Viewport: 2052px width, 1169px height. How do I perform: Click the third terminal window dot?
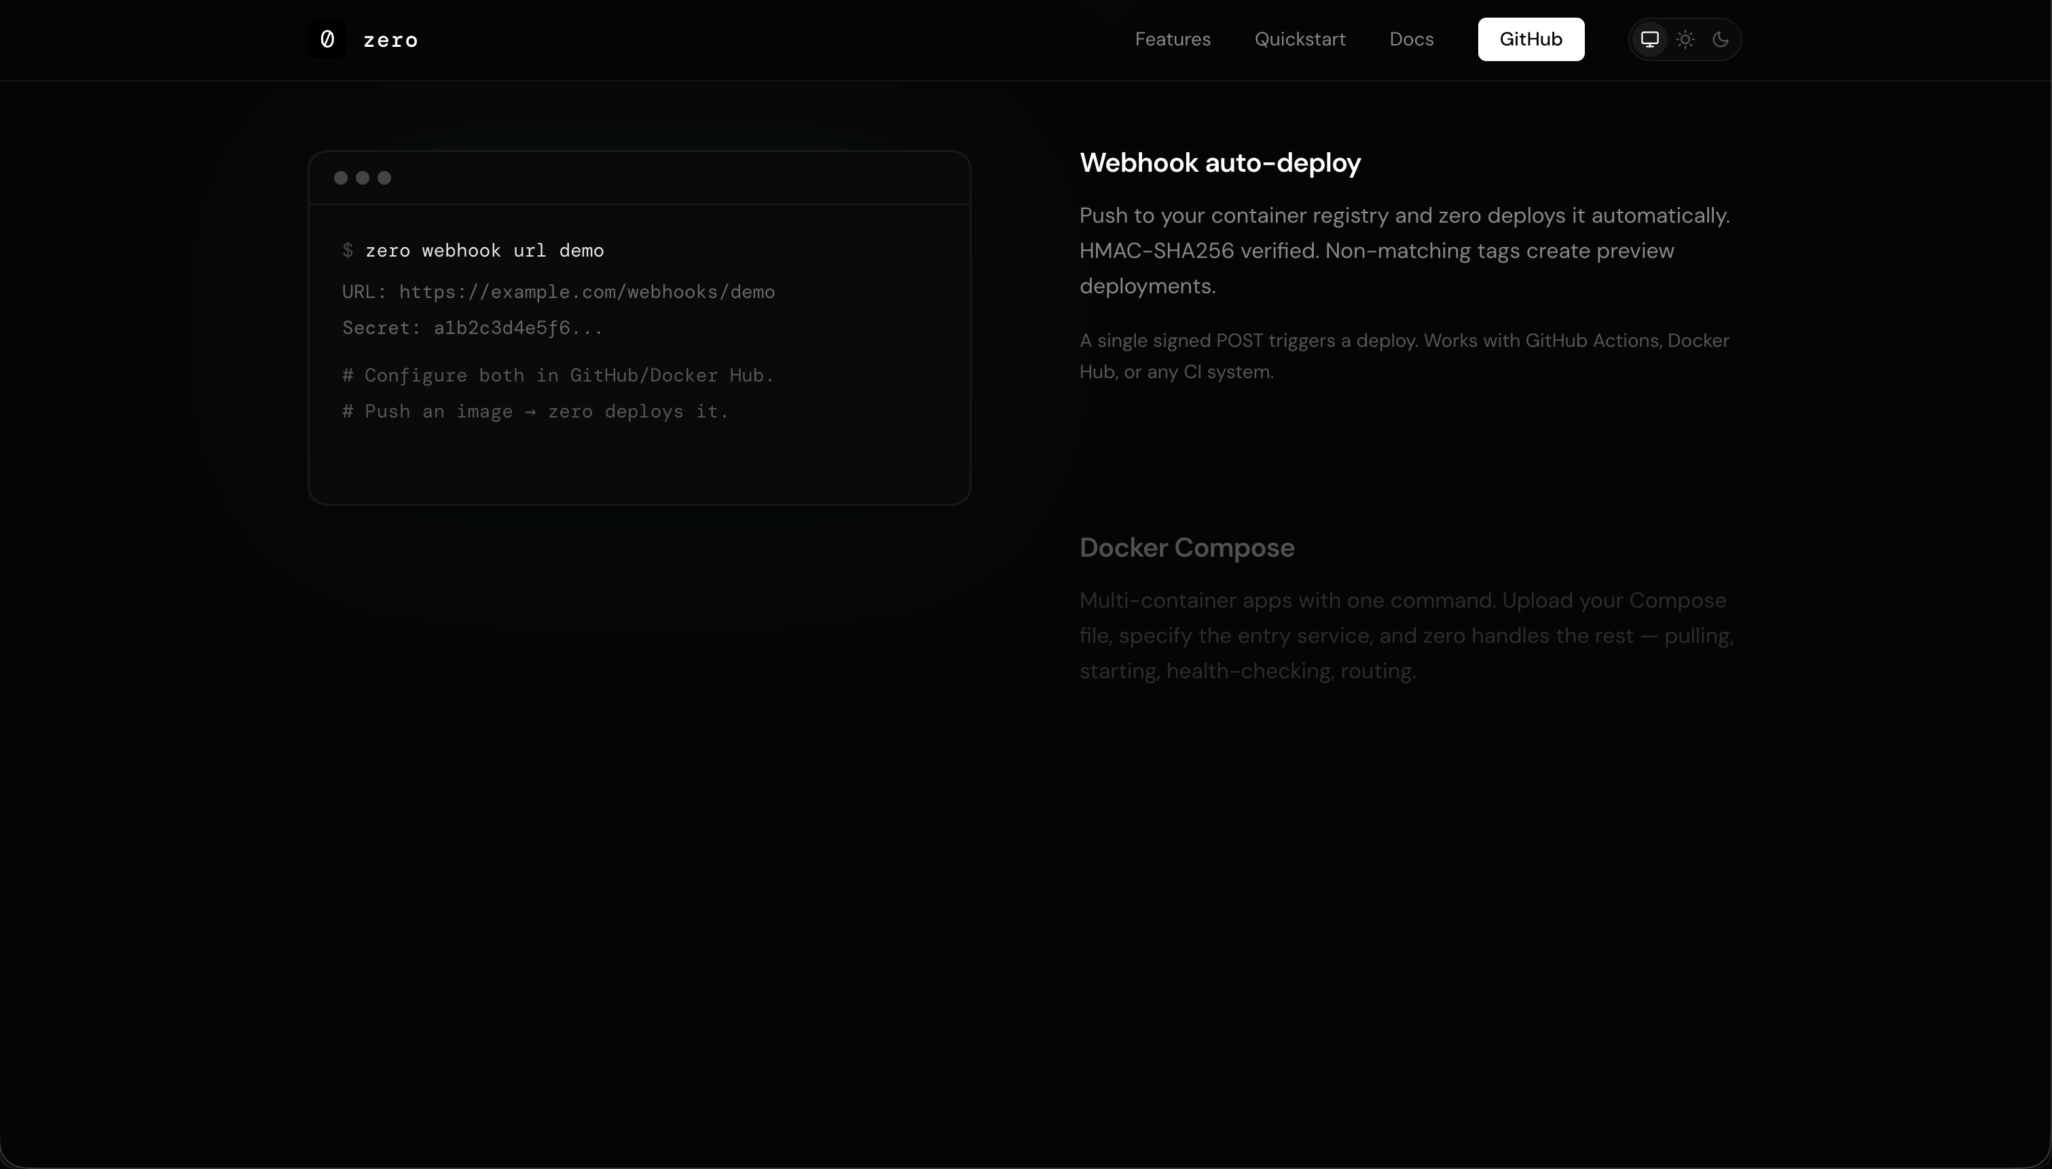point(384,179)
